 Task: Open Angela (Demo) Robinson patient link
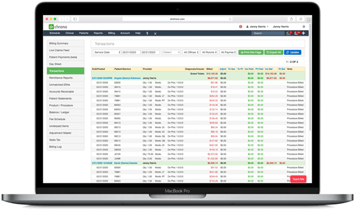point(128,78)
